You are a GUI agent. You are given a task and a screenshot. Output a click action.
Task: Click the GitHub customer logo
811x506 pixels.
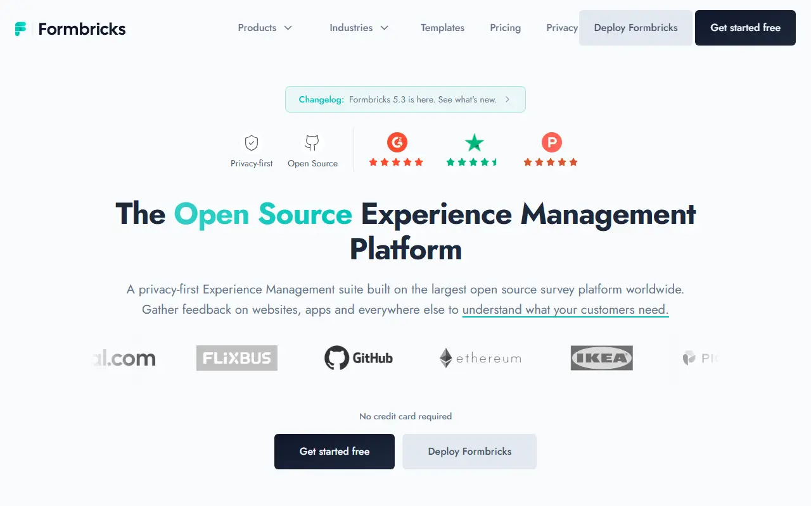click(359, 358)
